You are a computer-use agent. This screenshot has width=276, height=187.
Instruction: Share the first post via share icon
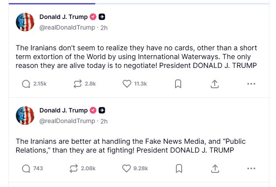(x=215, y=84)
